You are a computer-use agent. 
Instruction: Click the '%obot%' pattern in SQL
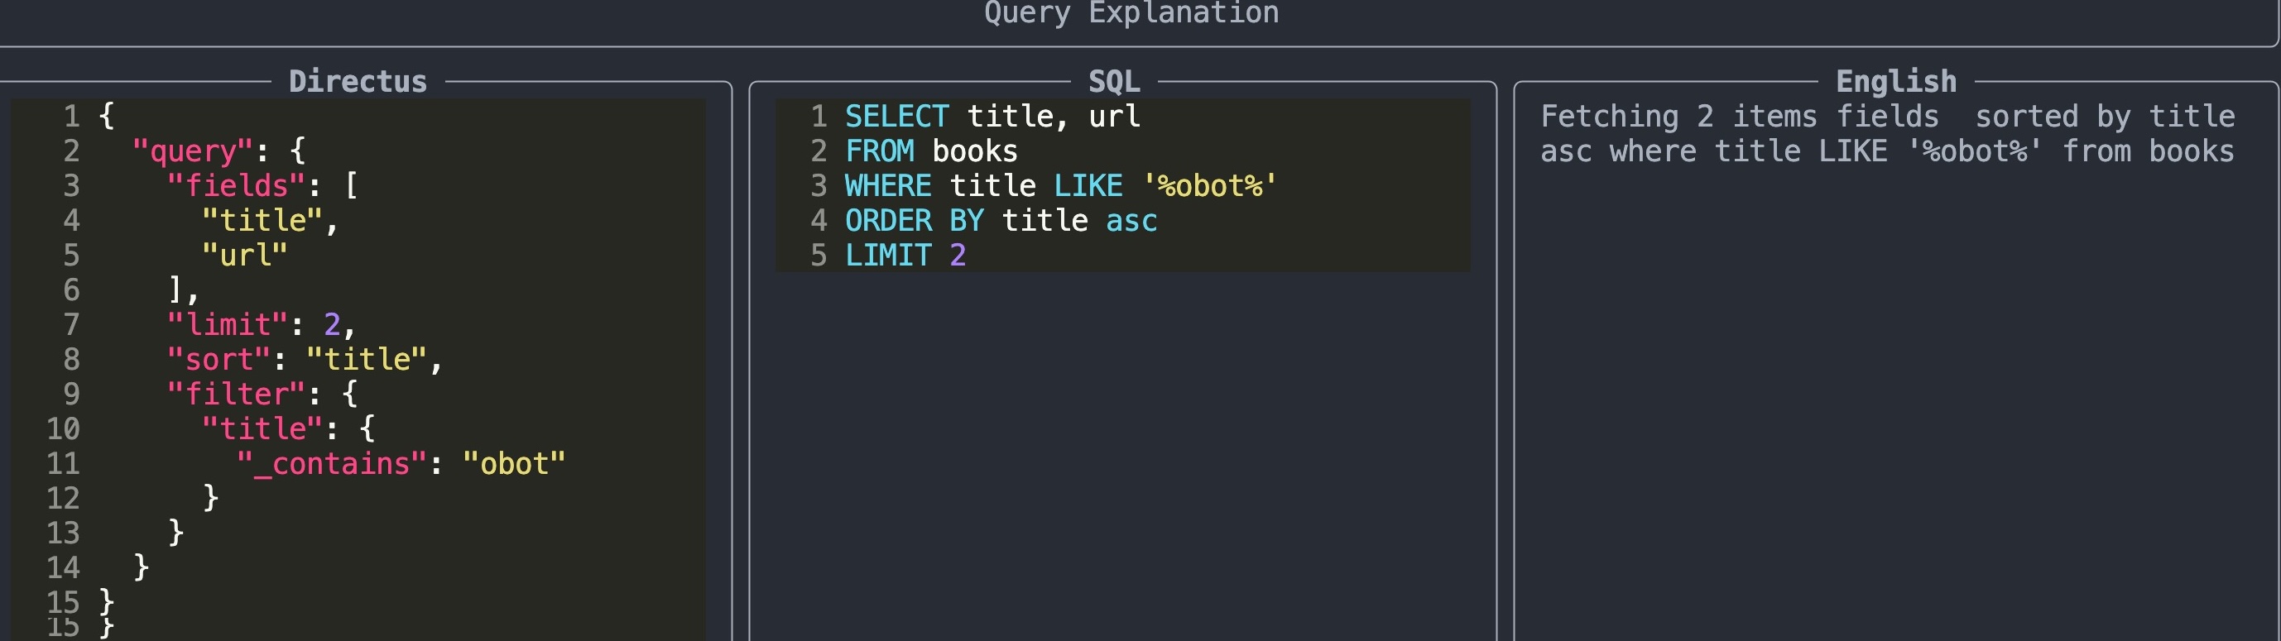tap(1209, 186)
